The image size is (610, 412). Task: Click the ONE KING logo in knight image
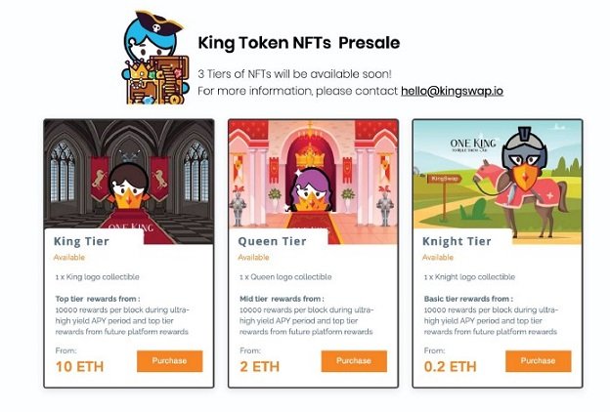[473, 144]
